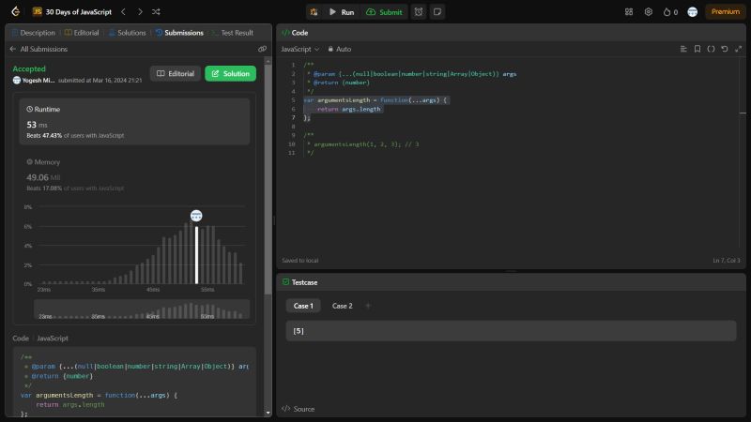Toggle the Auto lock setting

click(339, 49)
